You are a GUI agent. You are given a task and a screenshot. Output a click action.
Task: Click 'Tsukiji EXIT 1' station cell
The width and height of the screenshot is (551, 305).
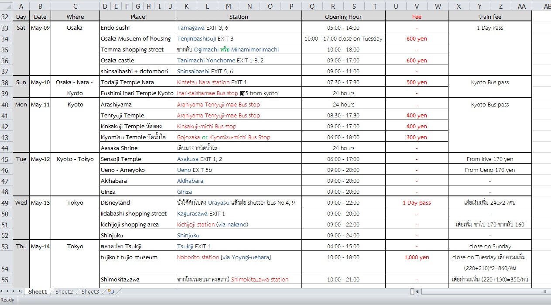click(x=239, y=246)
